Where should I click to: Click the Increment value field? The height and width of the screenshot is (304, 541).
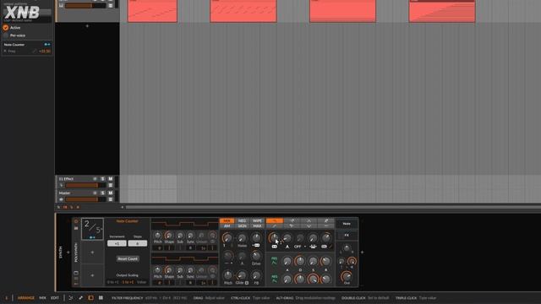pyautogui.click(x=117, y=243)
